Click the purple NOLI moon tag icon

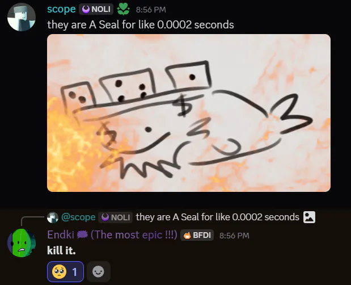click(x=86, y=10)
